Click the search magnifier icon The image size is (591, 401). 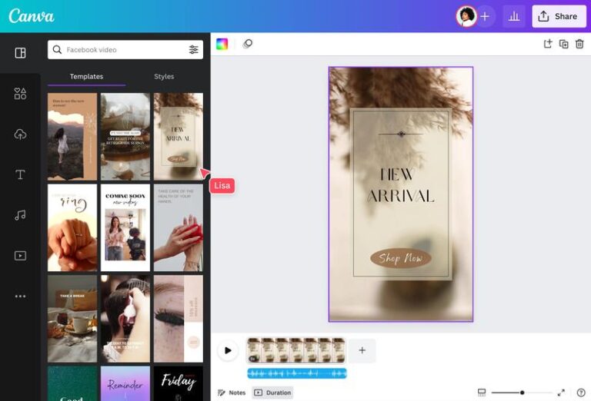point(57,50)
